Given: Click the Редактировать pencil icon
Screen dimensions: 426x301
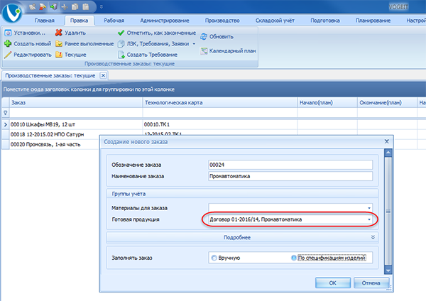Looking at the screenshot, I should pos(8,54).
